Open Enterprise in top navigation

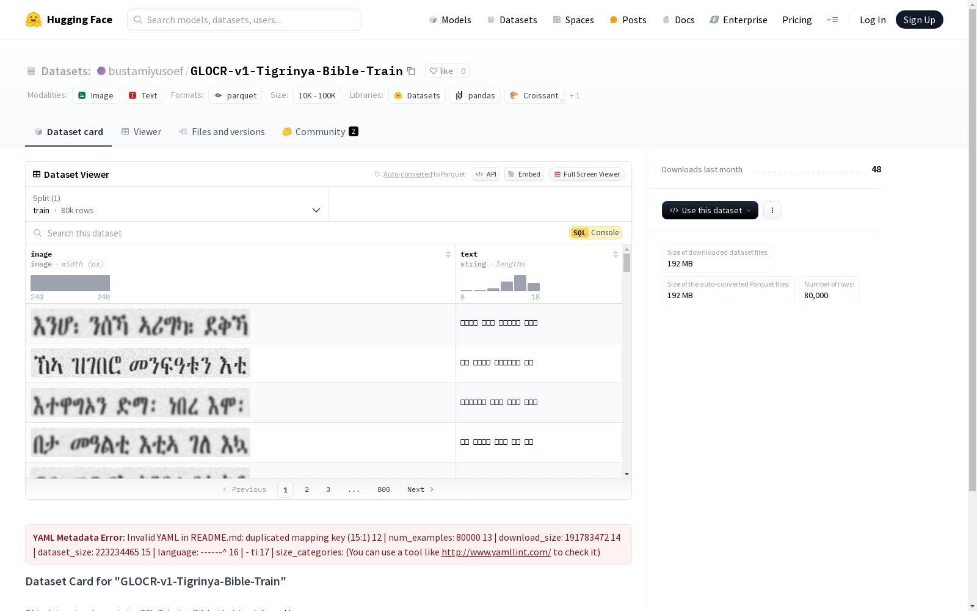click(x=739, y=20)
